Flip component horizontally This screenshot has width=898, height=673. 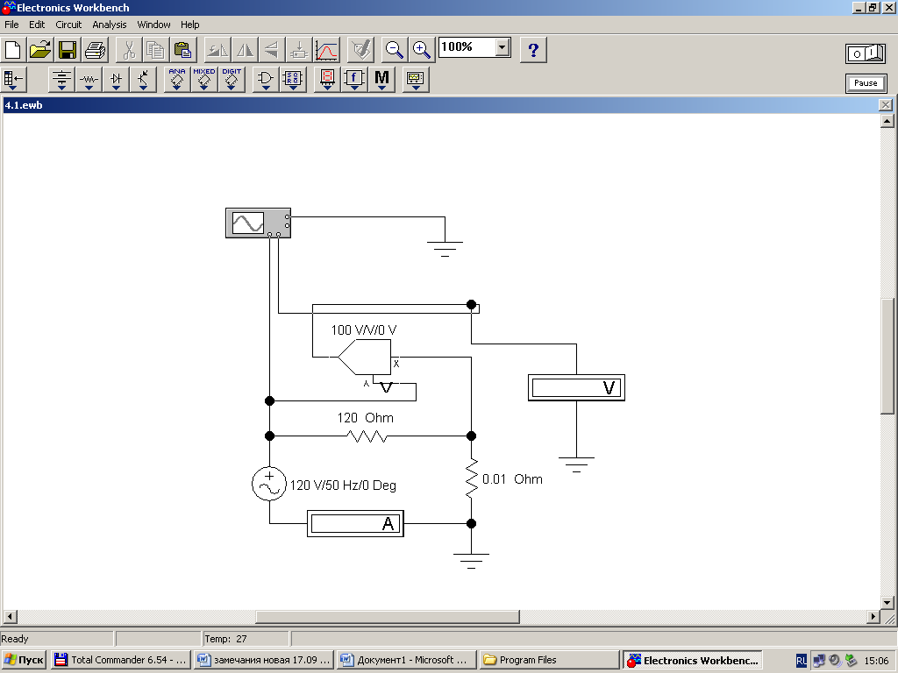pyautogui.click(x=246, y=50)
